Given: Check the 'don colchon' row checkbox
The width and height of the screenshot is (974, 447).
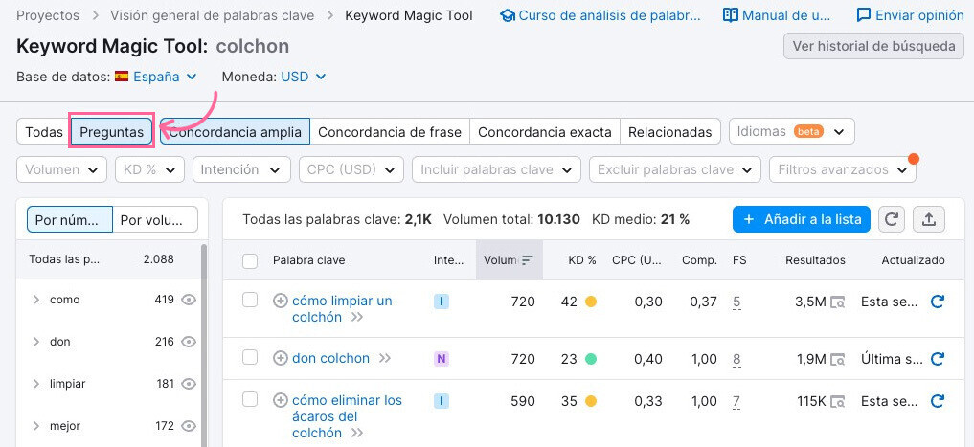Looking at the screenshot, I should (x=250, y=358).
